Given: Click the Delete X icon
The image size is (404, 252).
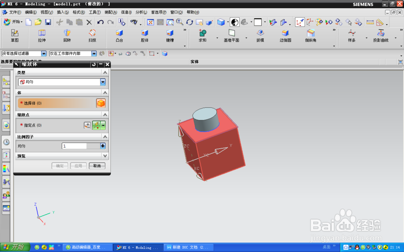Looking at the screenshot, I should pos(89,22).
